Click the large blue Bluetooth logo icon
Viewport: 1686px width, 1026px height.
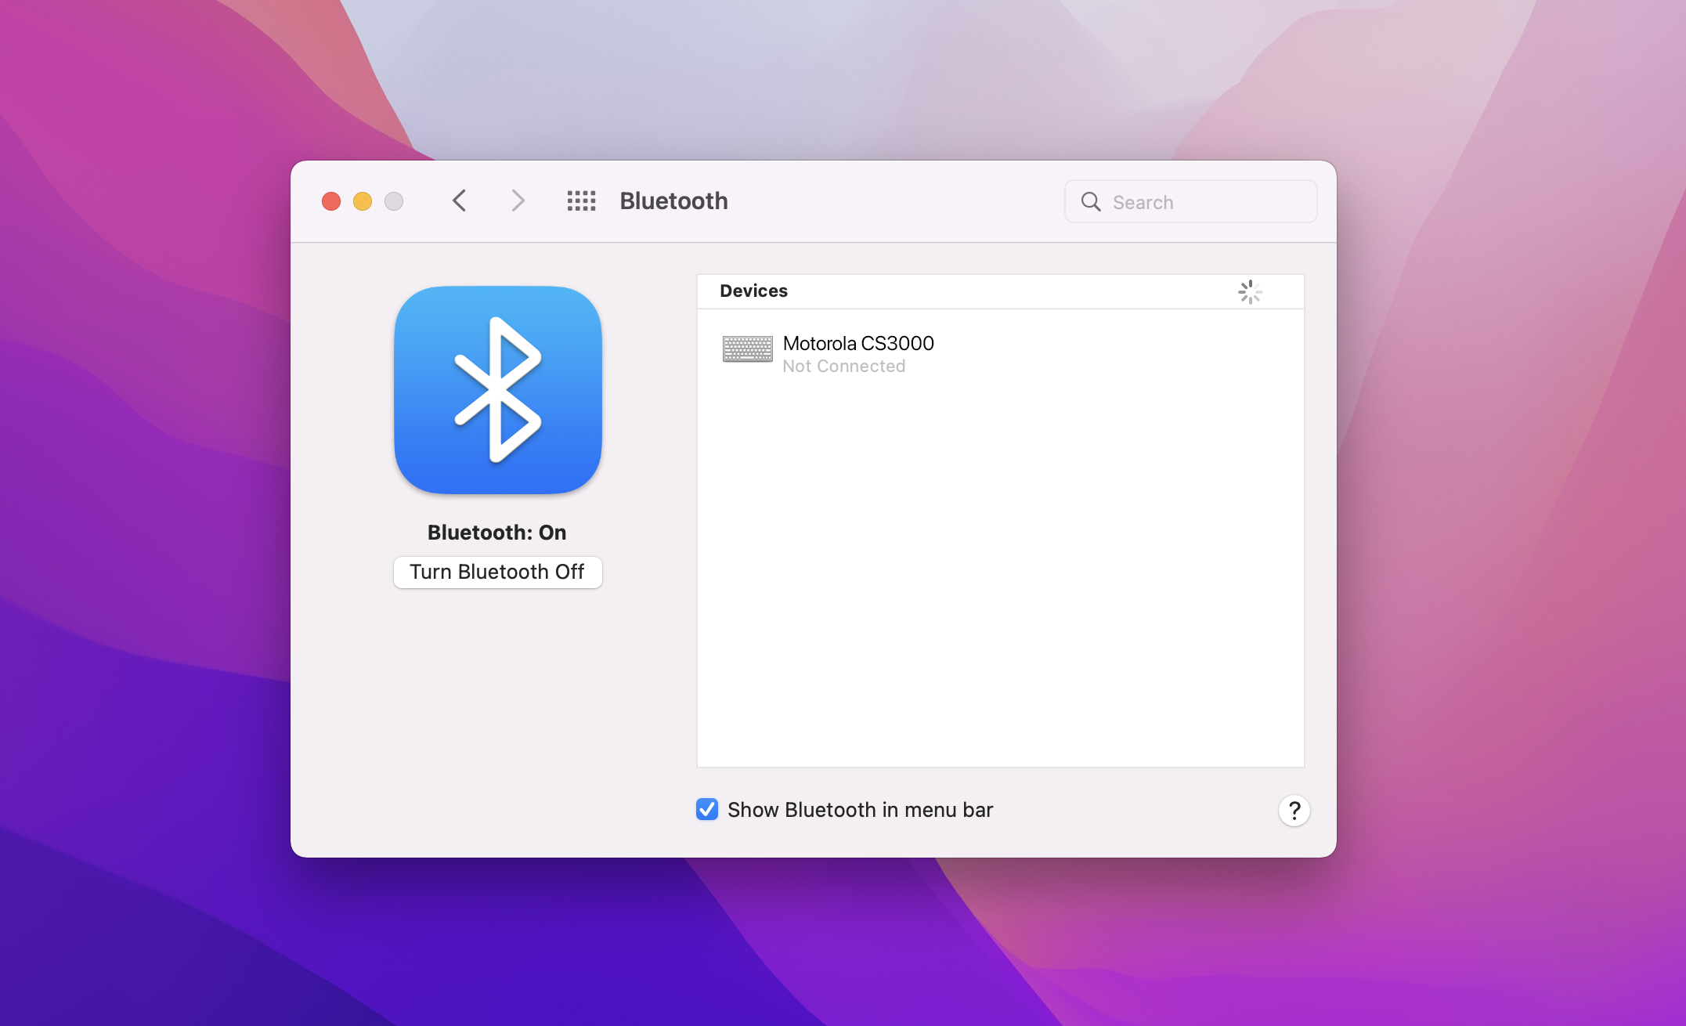(x=498, y=390)
